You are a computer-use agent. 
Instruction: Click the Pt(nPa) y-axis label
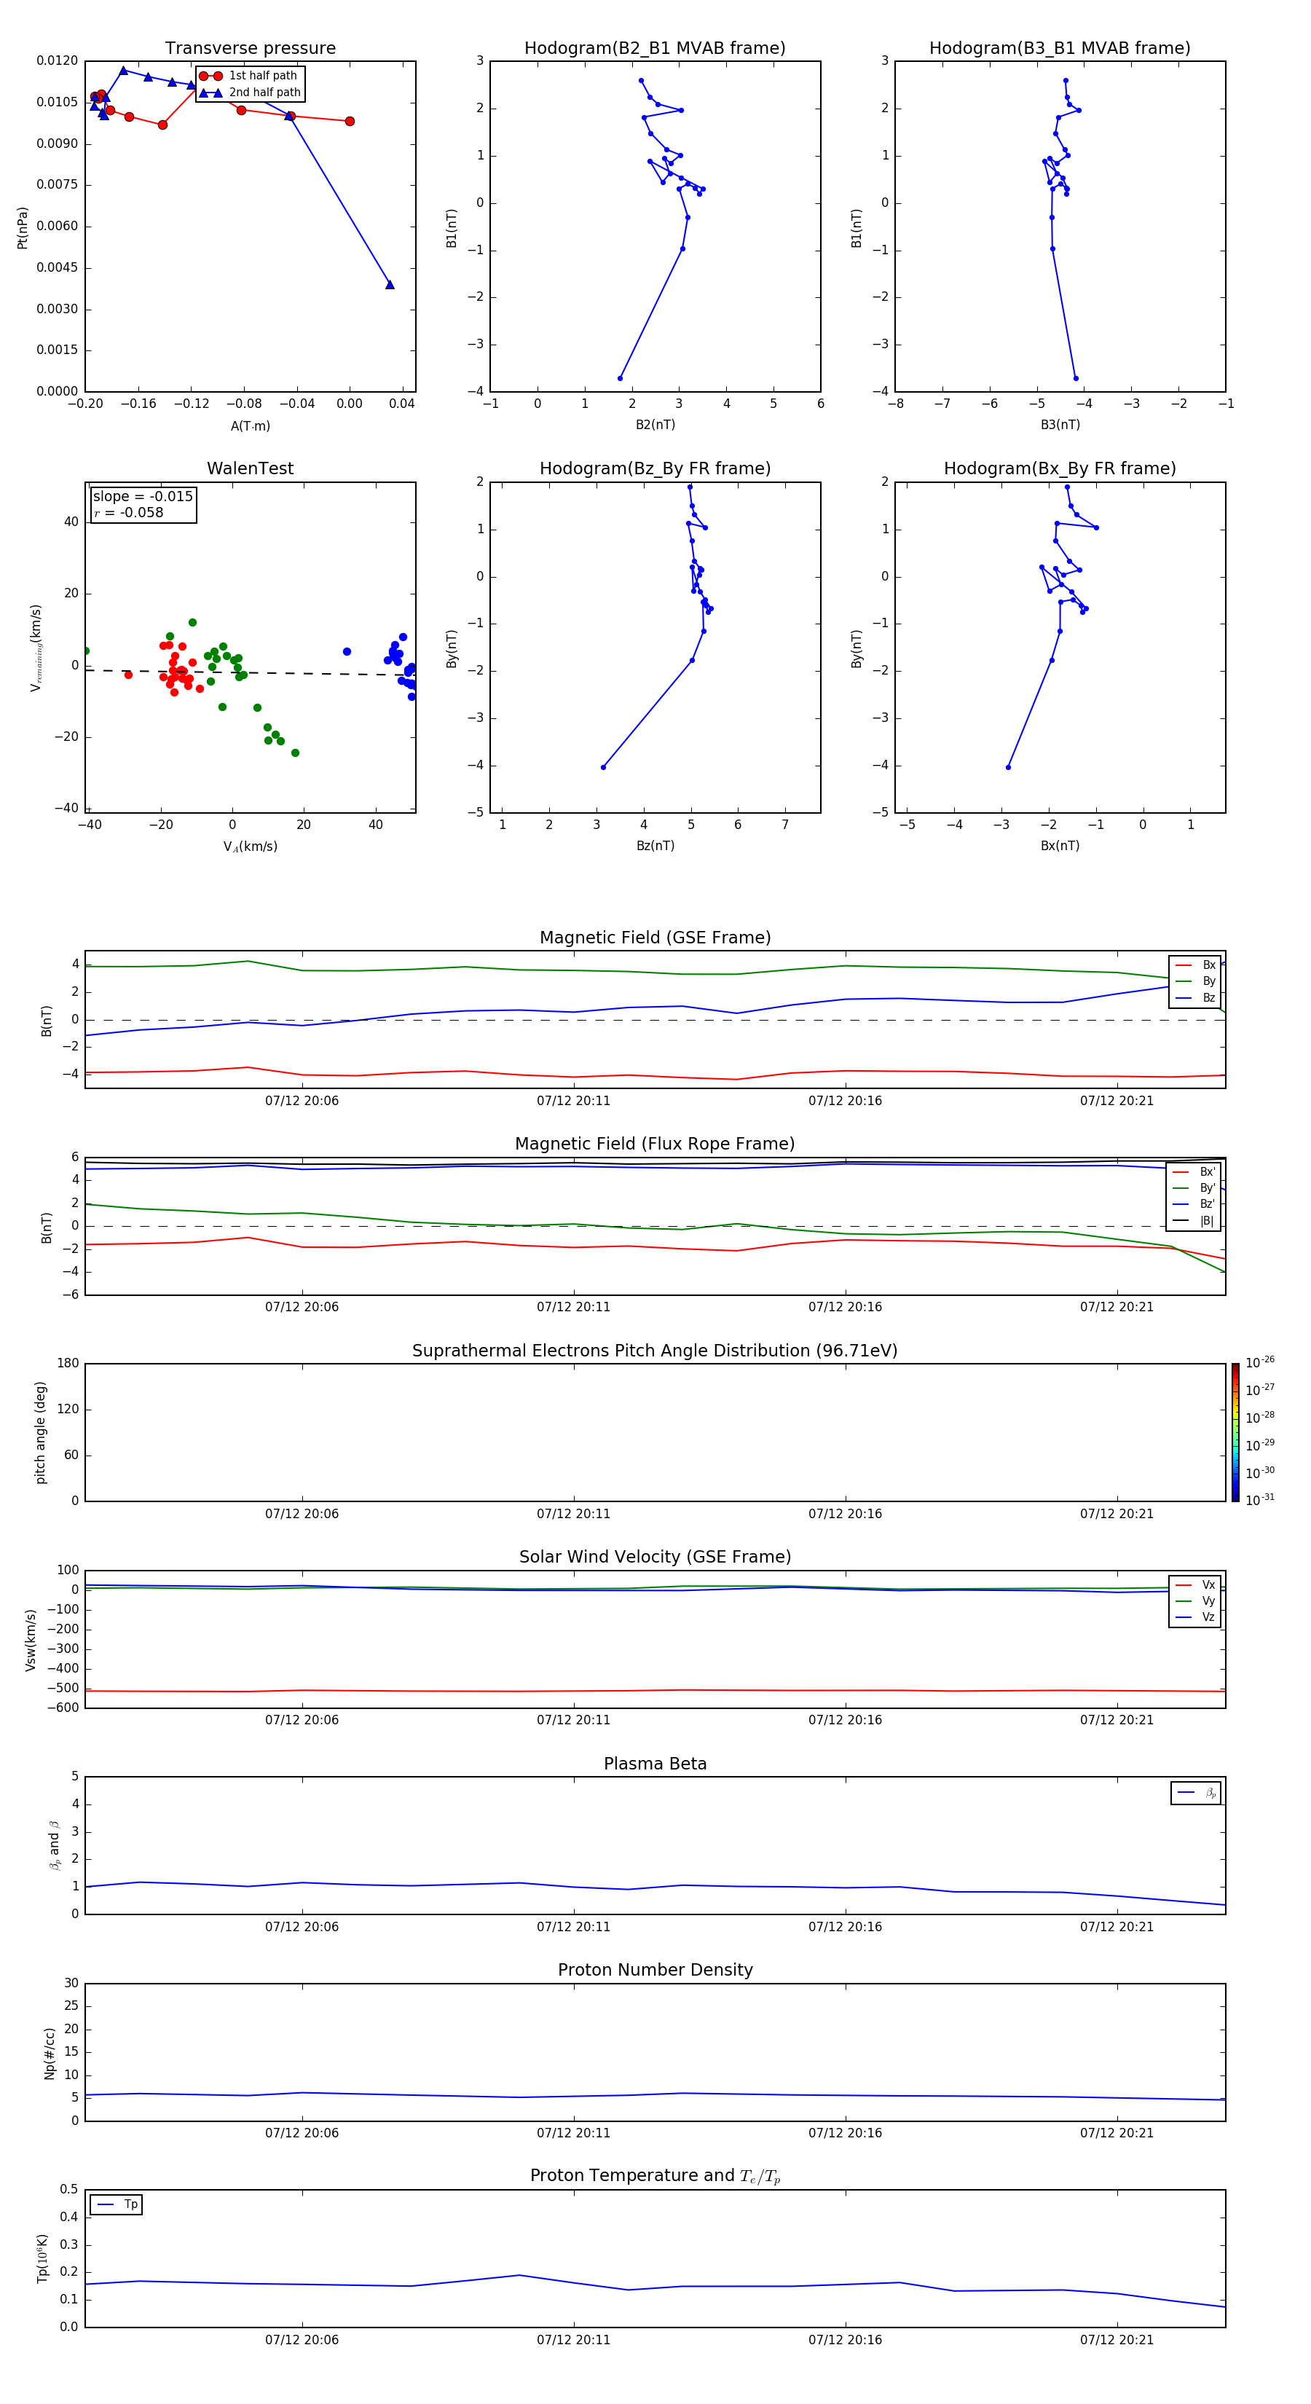(x=23, y=227)
